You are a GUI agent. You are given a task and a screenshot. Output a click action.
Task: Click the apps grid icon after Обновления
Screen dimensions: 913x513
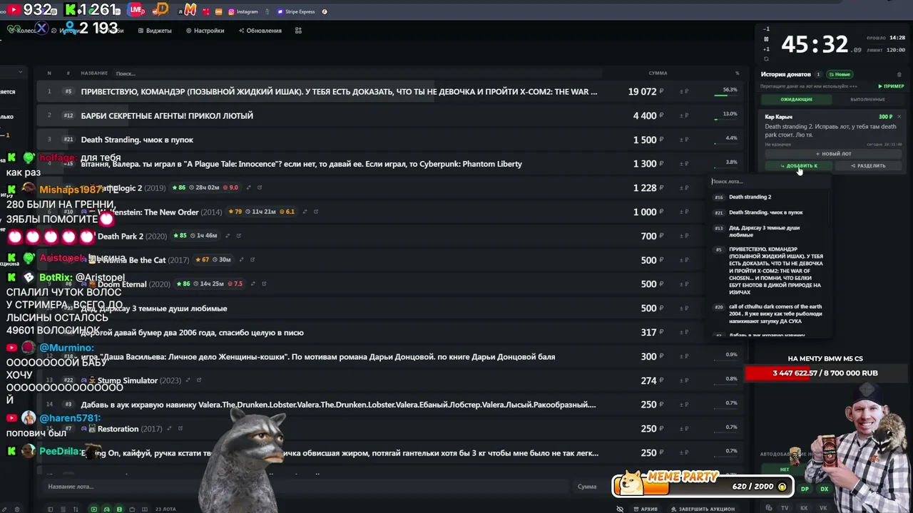[x=298, y=31]
